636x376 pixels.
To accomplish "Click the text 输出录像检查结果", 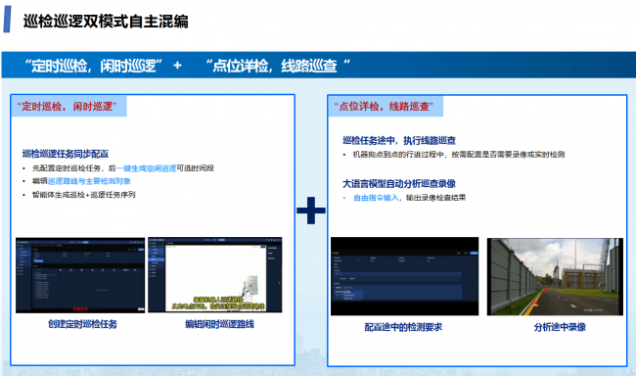I will [x=435, y=198].
